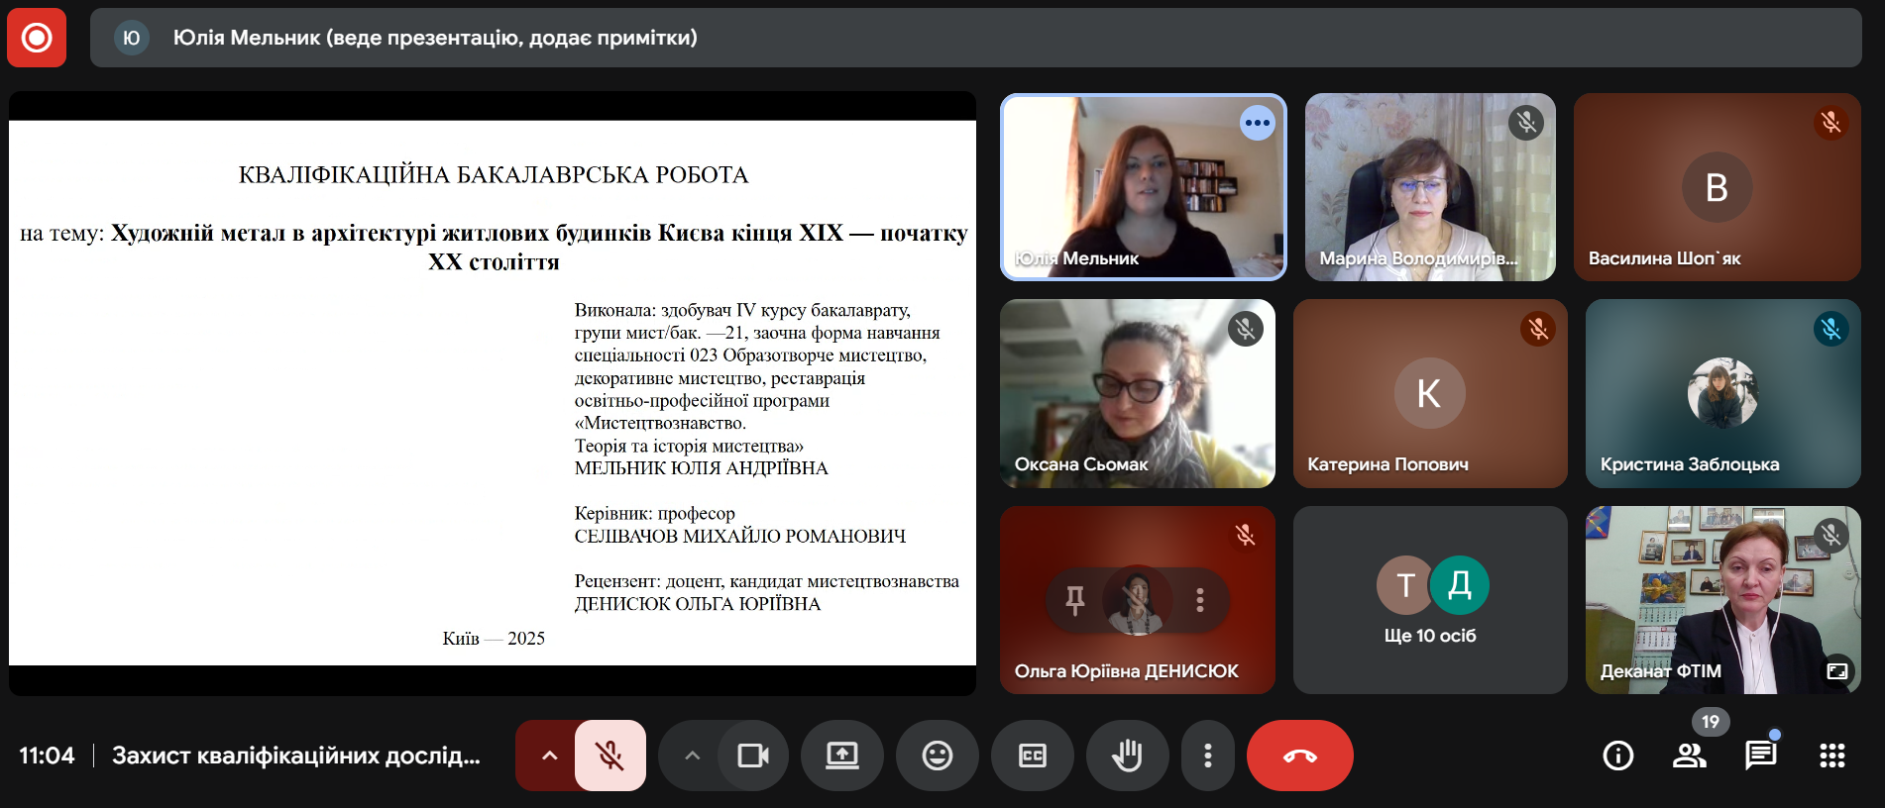Leave the call
This screenshot has height=808, width=1885.
point(1299,756)
